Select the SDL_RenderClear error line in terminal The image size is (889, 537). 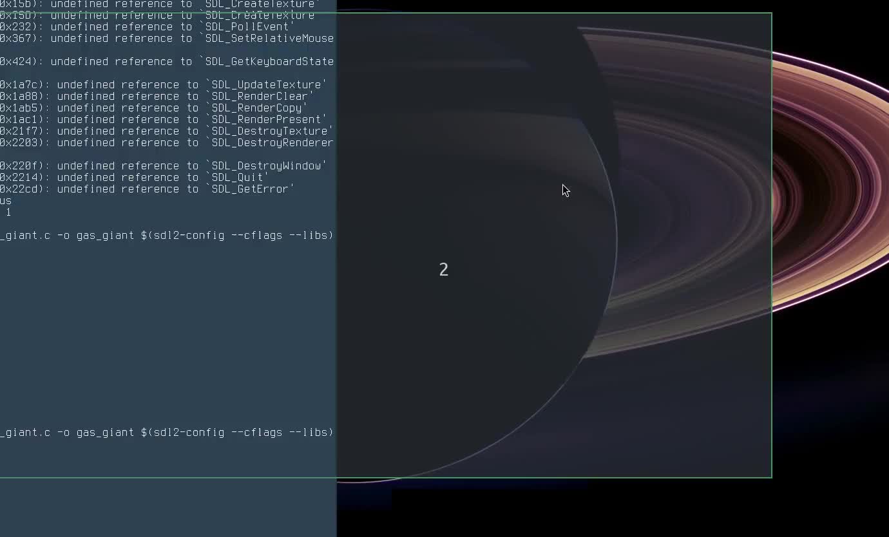(157, 97)
